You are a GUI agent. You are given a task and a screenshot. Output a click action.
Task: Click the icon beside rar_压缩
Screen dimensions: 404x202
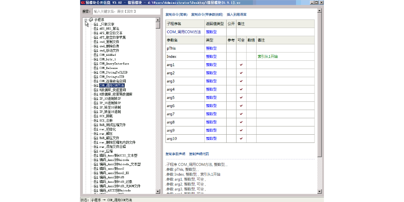coord(96,151)
